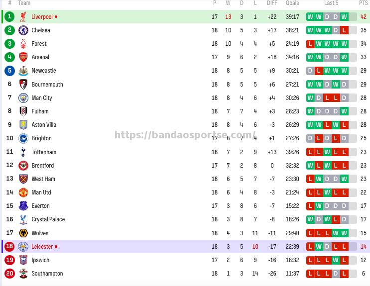
Task: Sort by the DIFF column header
Action: (272, 3)
